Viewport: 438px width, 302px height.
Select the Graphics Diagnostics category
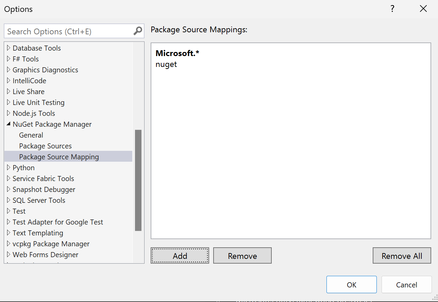click(x=45, y=70)
